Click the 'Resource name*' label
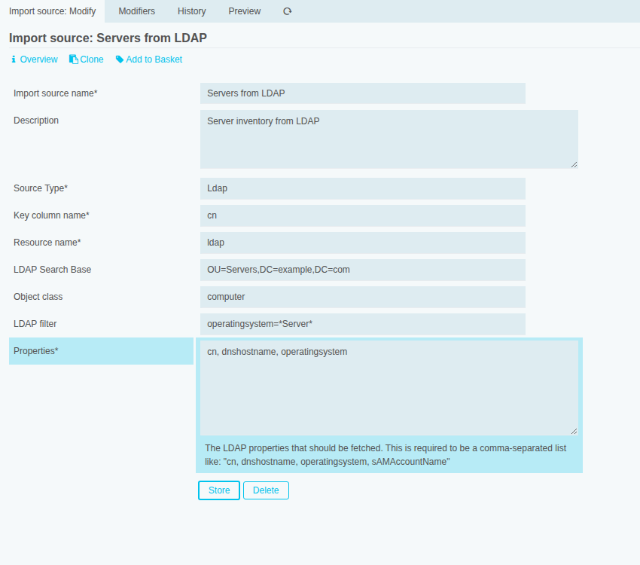This screenshot has height=565, width=640. (x=47, y=243)
